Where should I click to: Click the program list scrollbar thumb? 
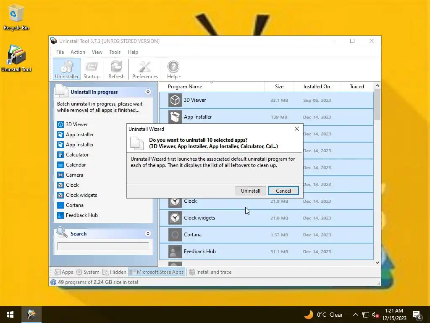(378, 104)
